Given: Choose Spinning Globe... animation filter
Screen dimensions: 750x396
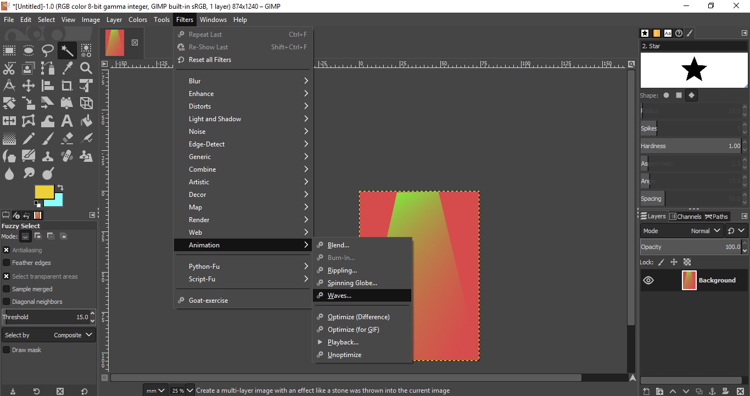Looking at the screenshot, I should 362,283.
